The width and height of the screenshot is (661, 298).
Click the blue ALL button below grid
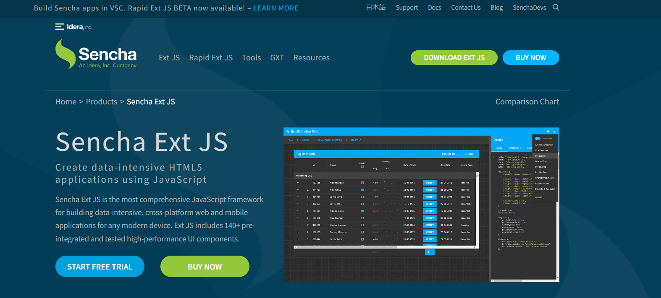430,252
